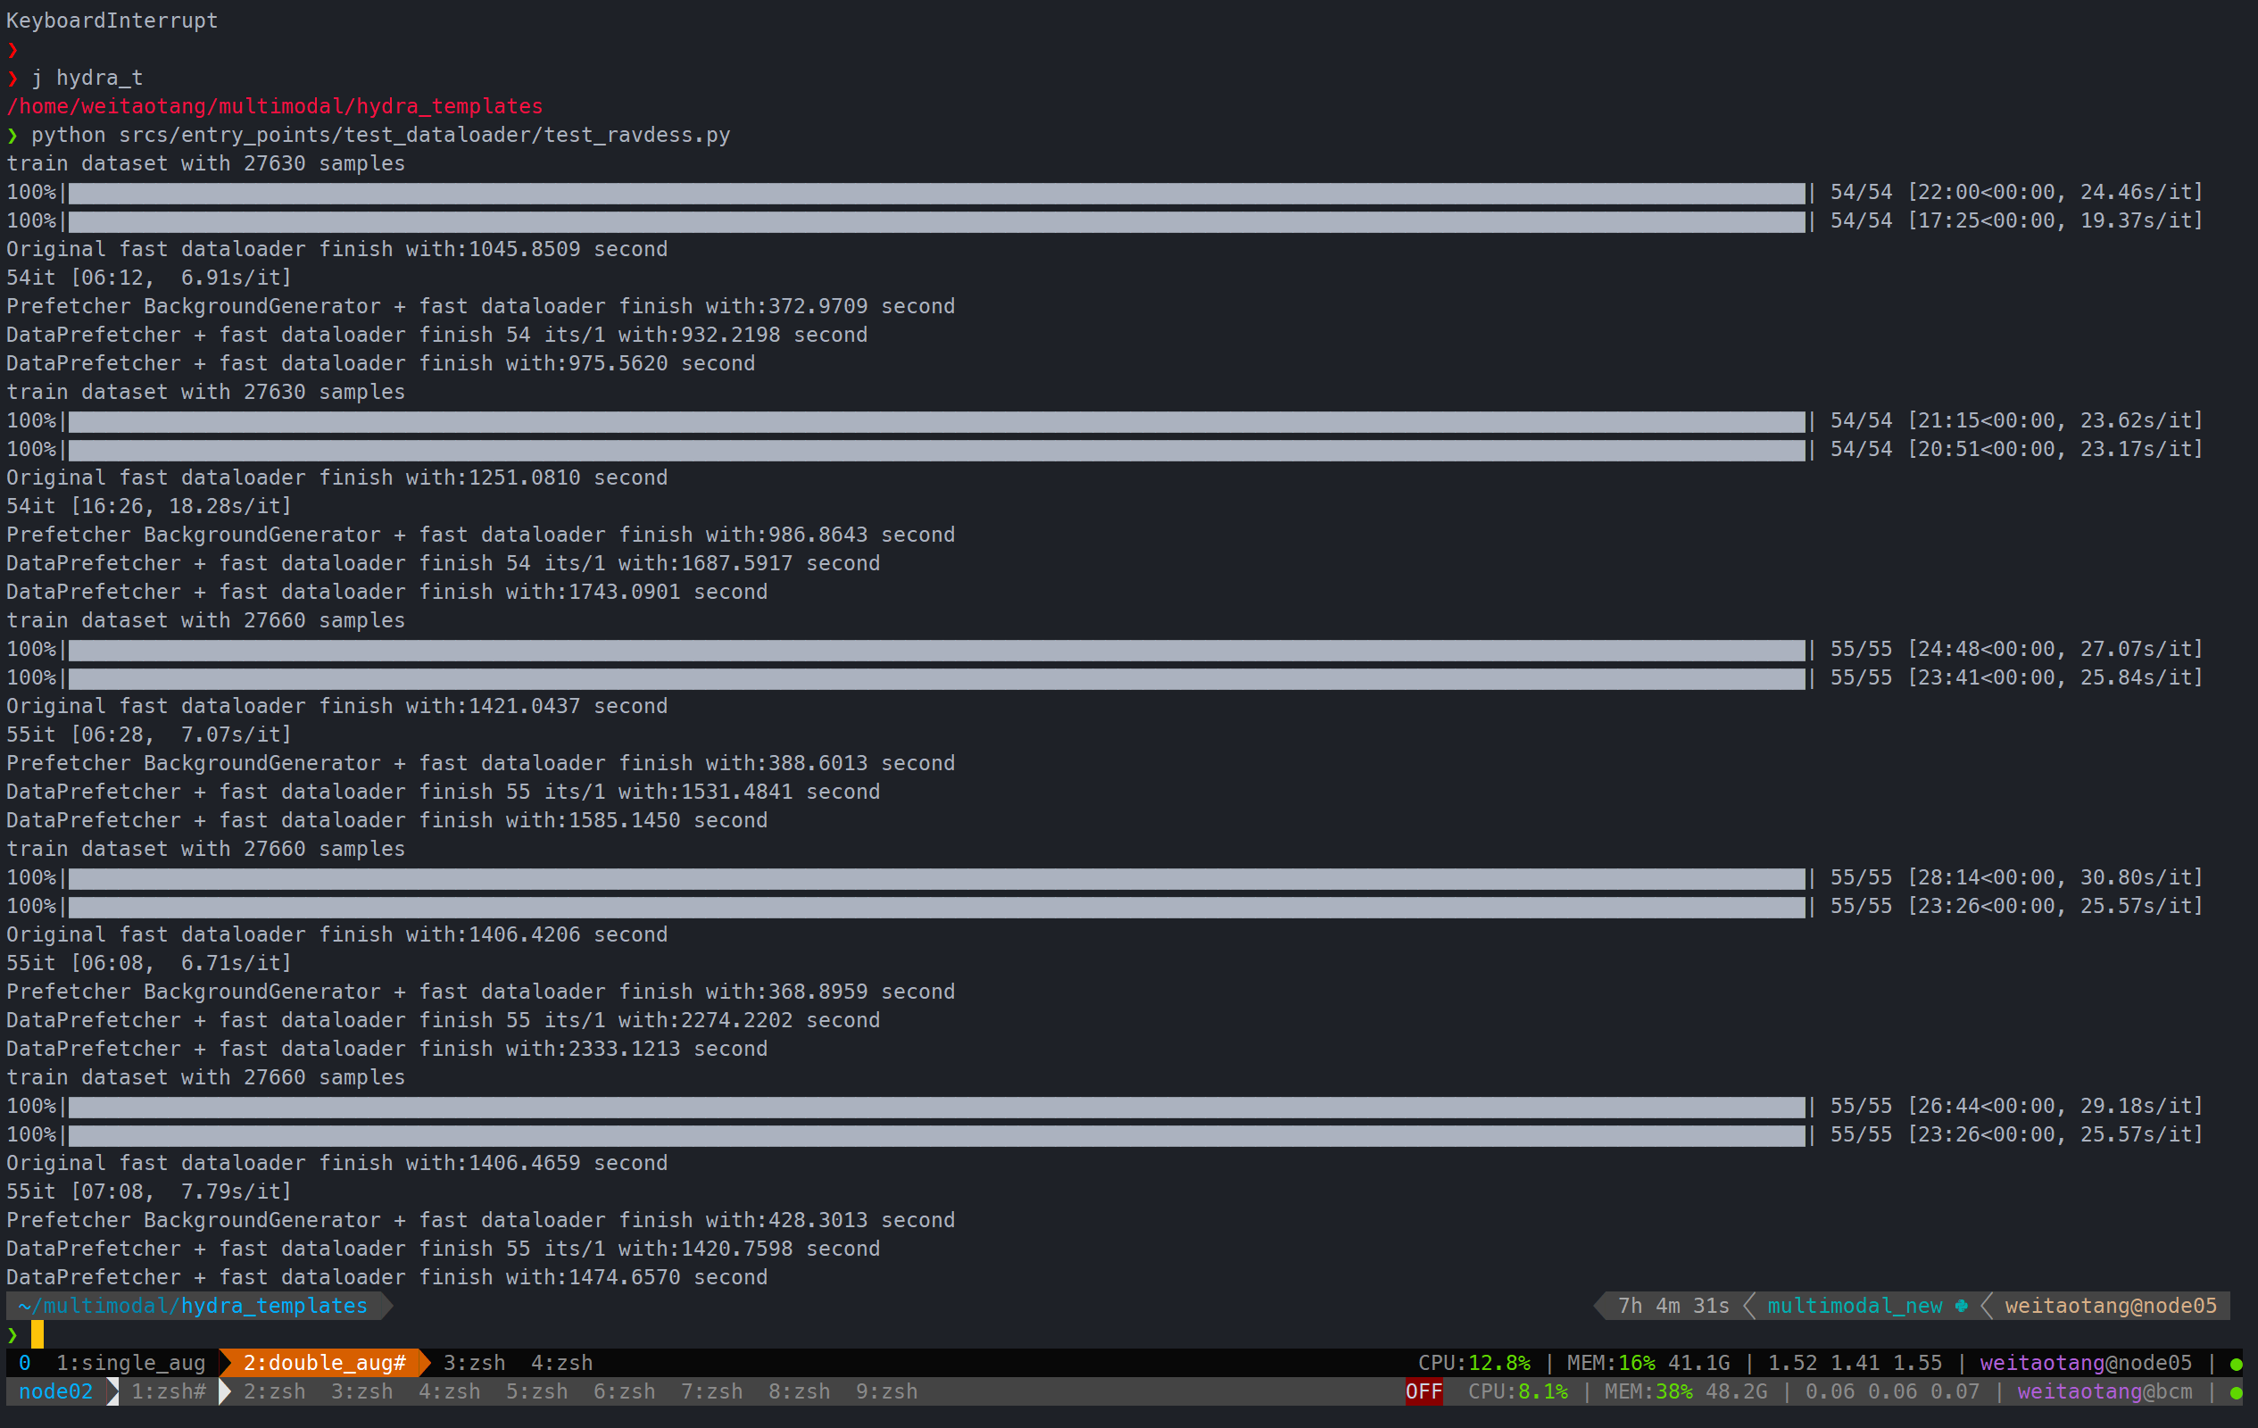Click weitaotang@node05 in the tmux status bar
Screen dimensions: 2258x1428
pyautogui.click(x=2087, y=1362)
